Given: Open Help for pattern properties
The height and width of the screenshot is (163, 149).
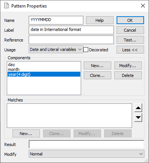Looking at the screenshot, I should 100,20.
